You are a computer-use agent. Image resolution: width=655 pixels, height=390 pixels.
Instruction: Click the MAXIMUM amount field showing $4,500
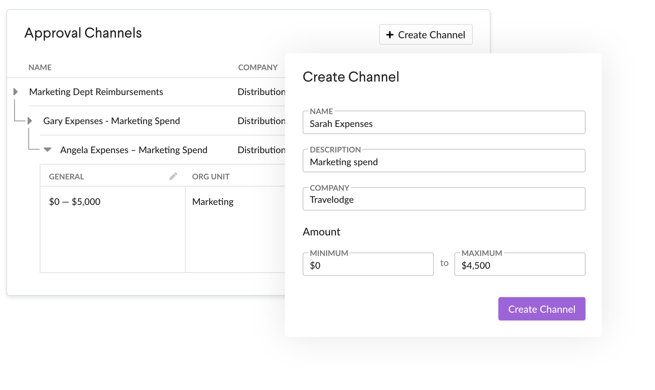520,264
